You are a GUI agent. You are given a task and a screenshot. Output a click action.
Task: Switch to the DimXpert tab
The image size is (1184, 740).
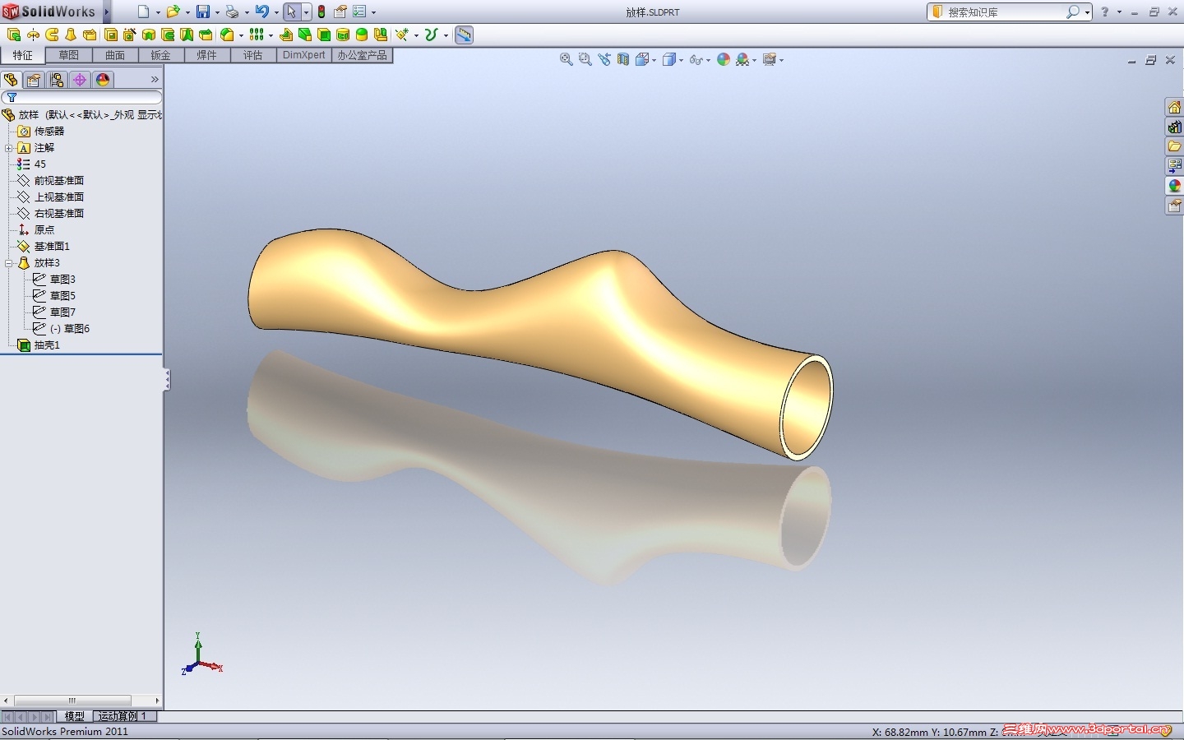[x=303, y=55]
